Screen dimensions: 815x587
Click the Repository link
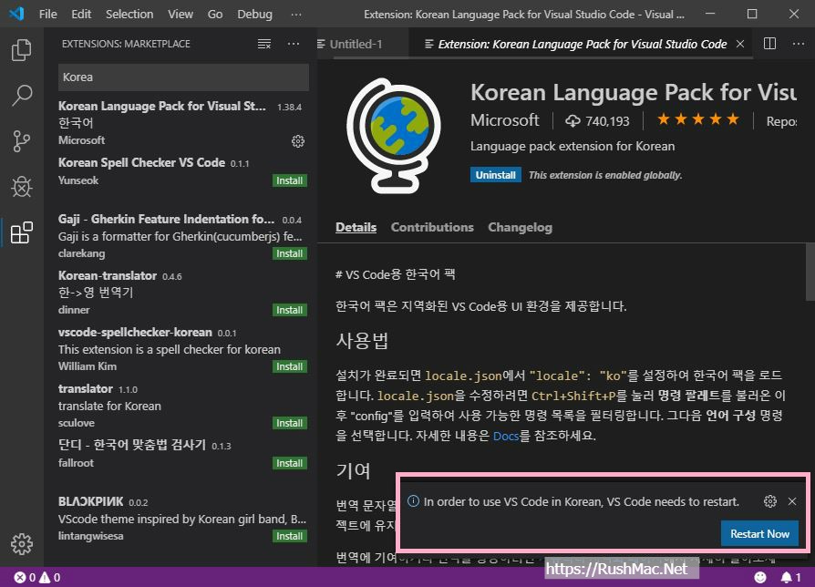point(781,121)
